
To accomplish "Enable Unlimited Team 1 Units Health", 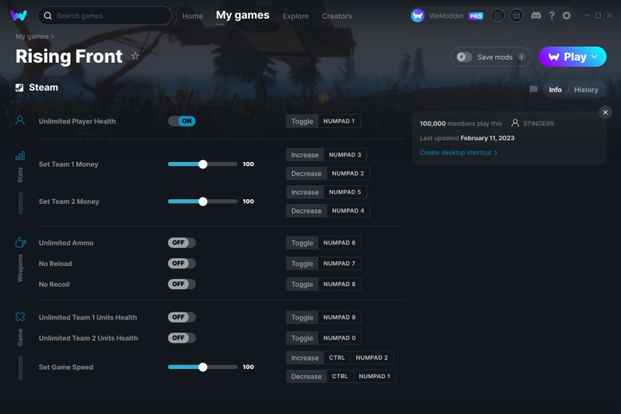I will (182, 317).
